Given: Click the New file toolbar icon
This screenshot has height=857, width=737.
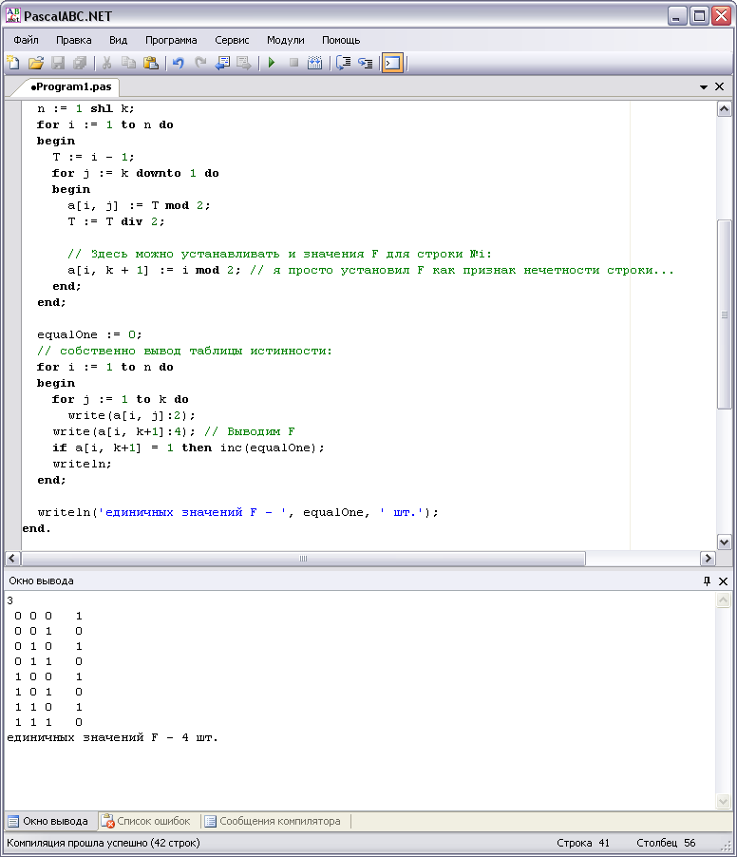Looking at the screenshot, I should click(x=13, y=64).
